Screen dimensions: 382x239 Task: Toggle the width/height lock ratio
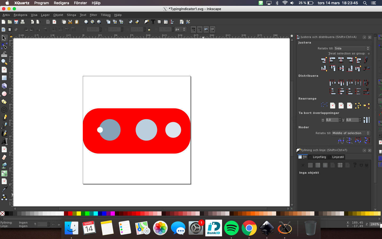(149, 29)
